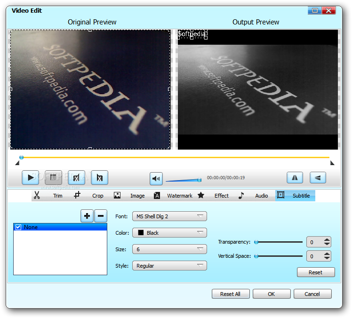Image resolution: width=352 pixels, height=318 pixels.
Task: Decrease Transparency value with down arrow
Action: 327,244
